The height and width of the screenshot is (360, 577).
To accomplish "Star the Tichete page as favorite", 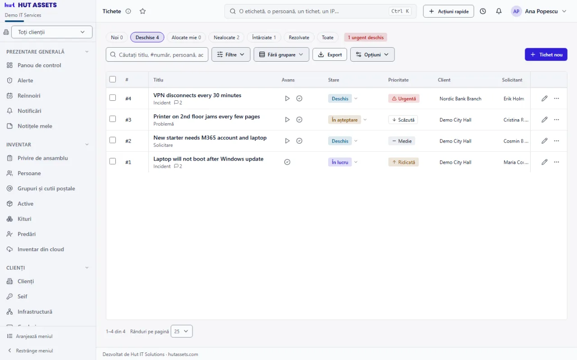I will click(142, 11).
